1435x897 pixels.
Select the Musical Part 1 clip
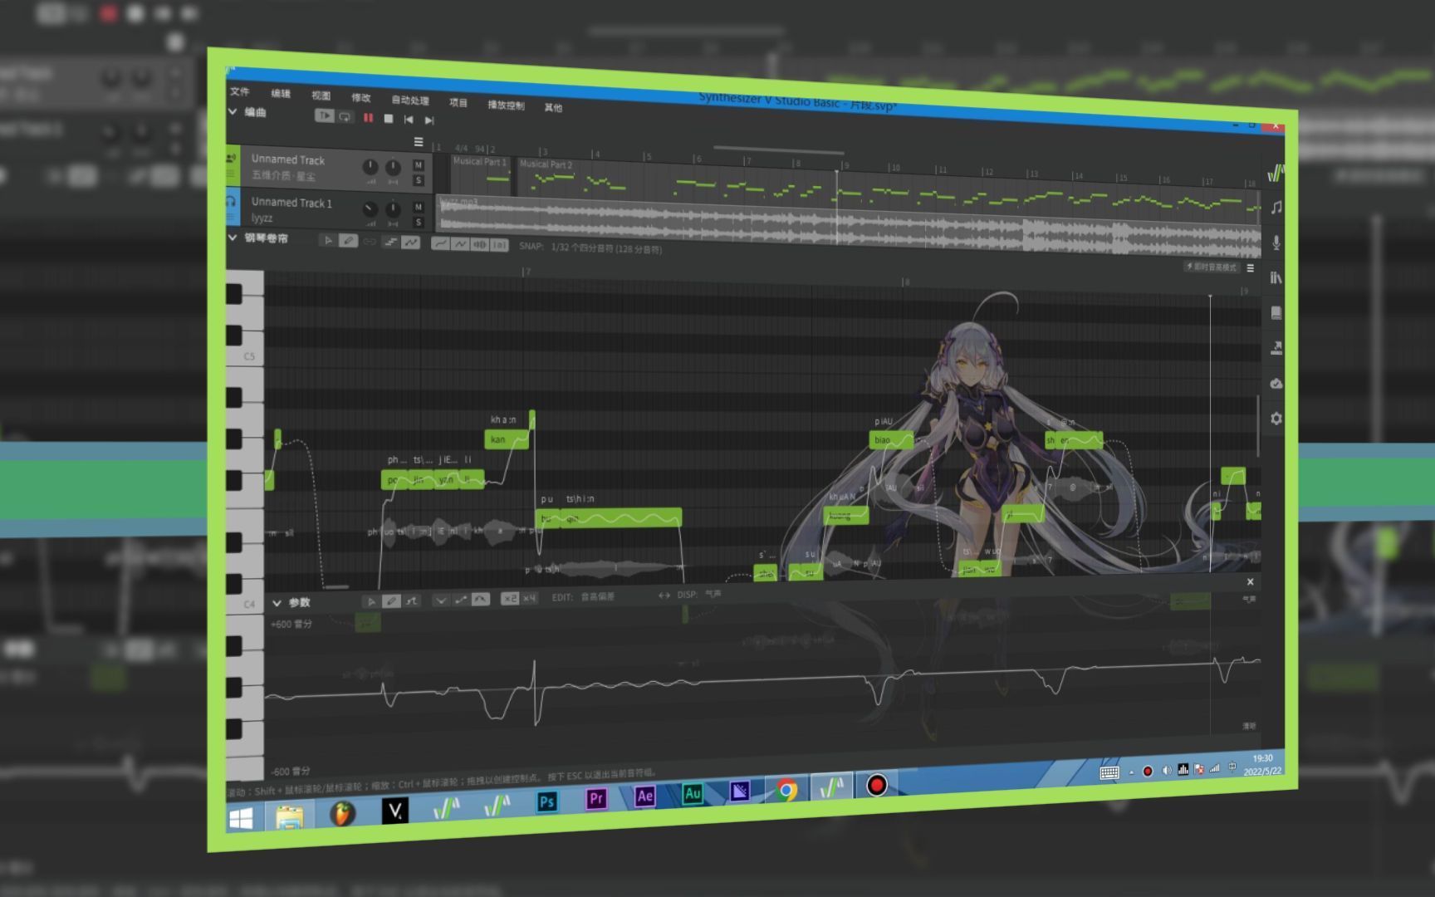(481, 174)
